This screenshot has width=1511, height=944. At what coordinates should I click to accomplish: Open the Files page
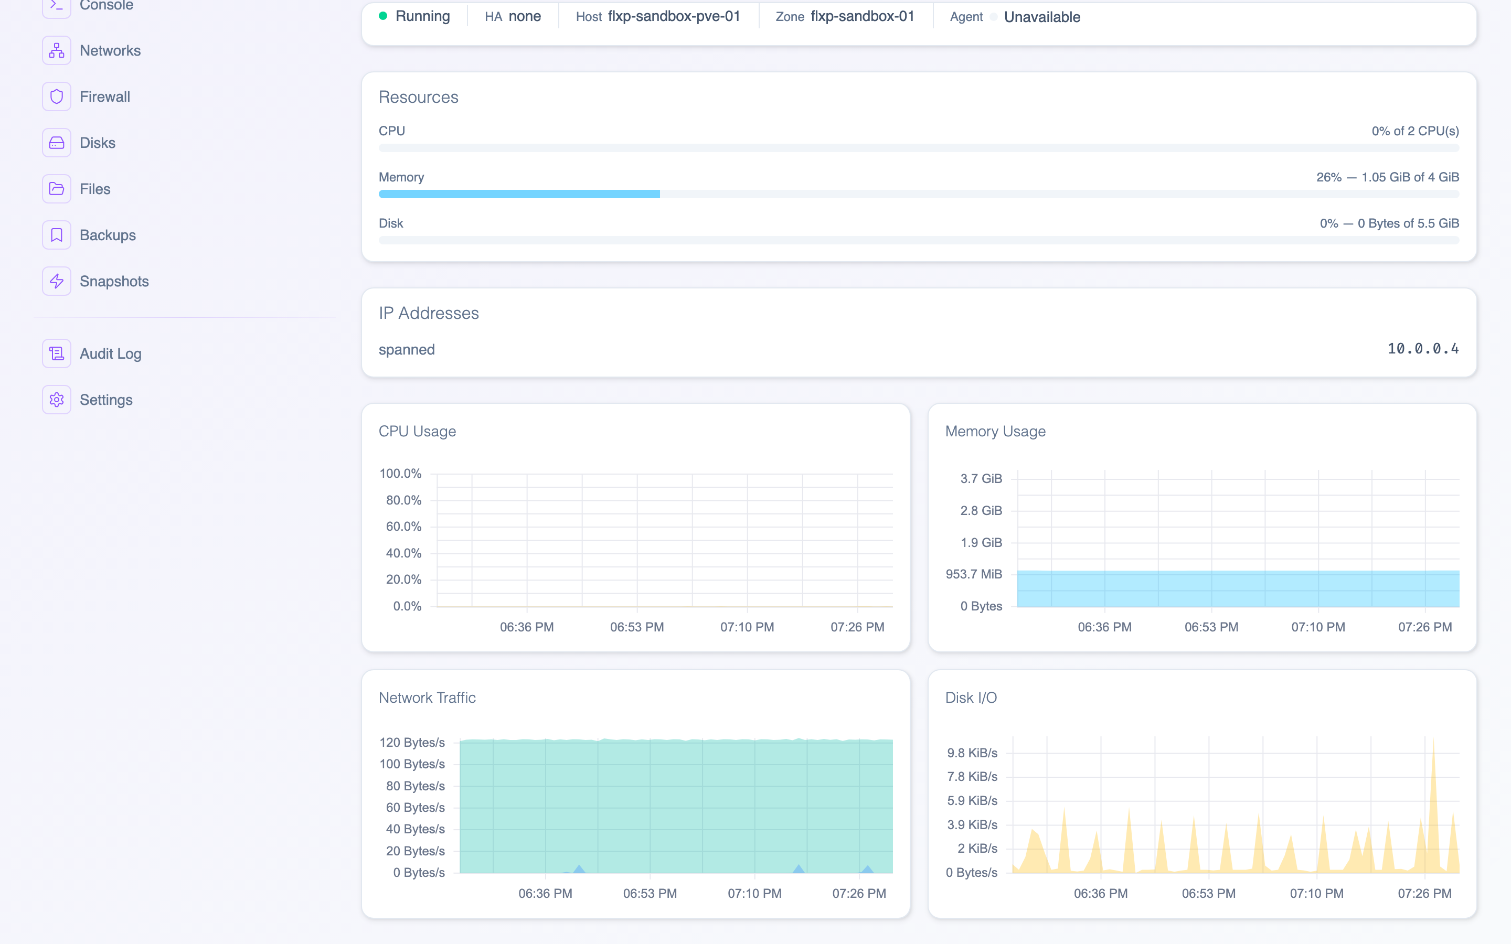[95, 189]
